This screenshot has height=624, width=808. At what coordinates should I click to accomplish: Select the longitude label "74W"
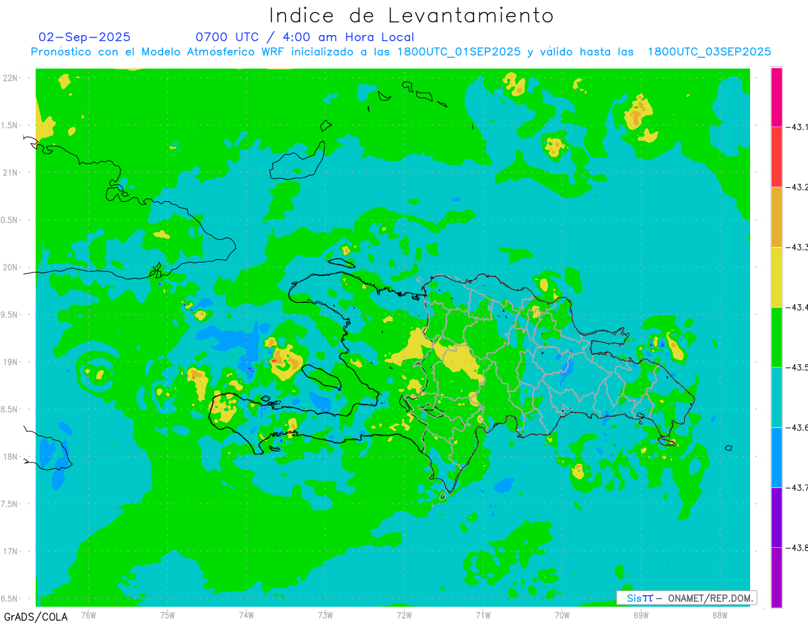click(x=246, y=615)
